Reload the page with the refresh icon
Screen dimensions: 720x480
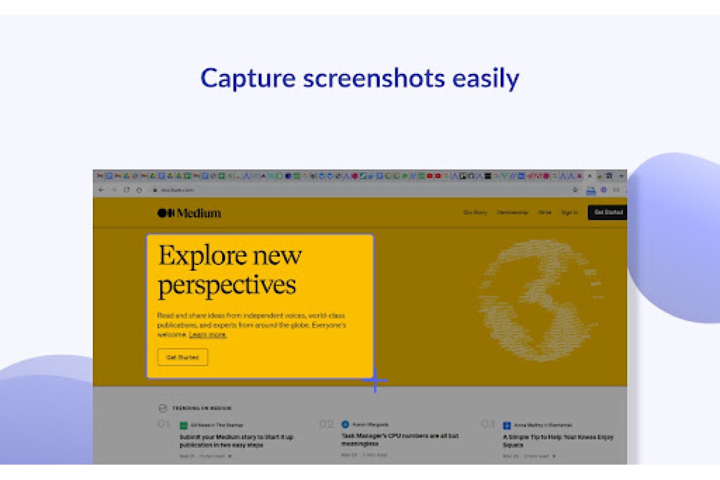[x=127, y=190]
